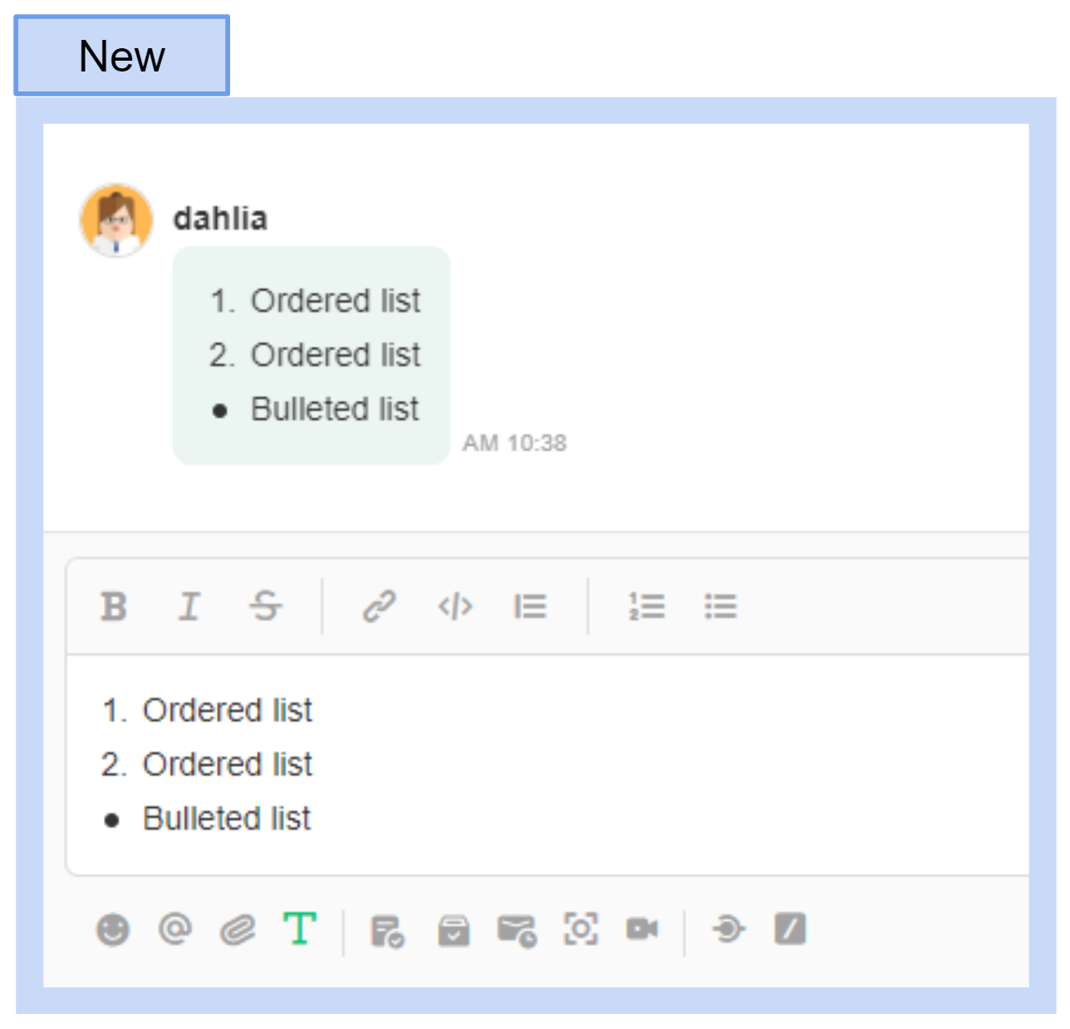
Task: Insert a hyperlink with the link icon
Action: pyautogui.click(x=379, y=607)
